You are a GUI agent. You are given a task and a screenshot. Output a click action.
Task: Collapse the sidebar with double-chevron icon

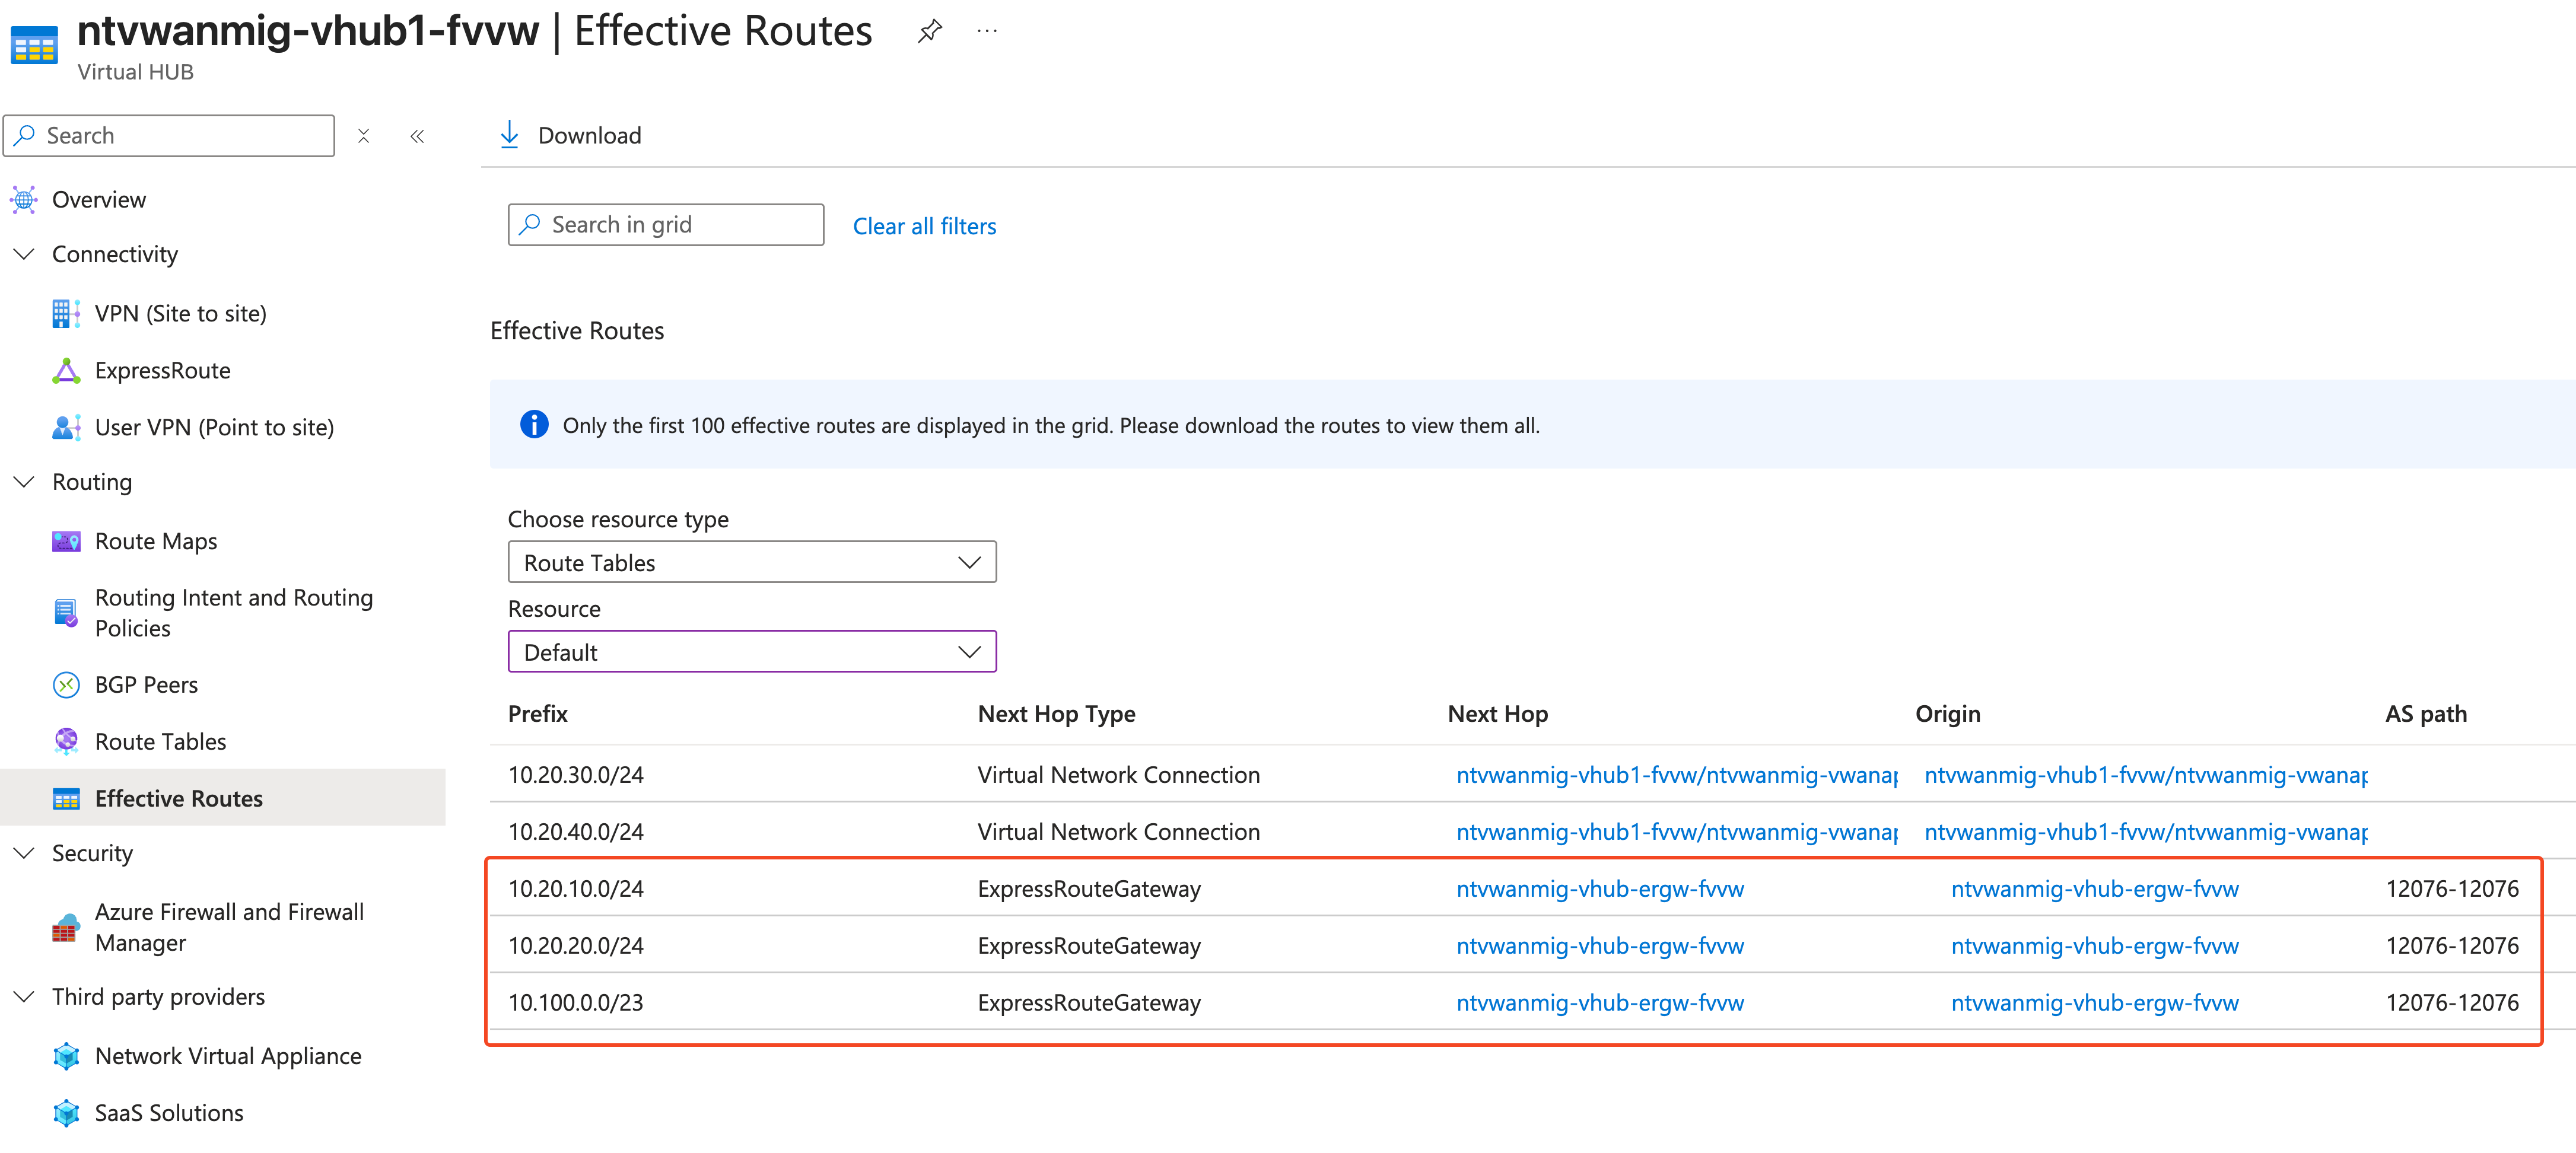pyautogui.click(x=417, y=136)
